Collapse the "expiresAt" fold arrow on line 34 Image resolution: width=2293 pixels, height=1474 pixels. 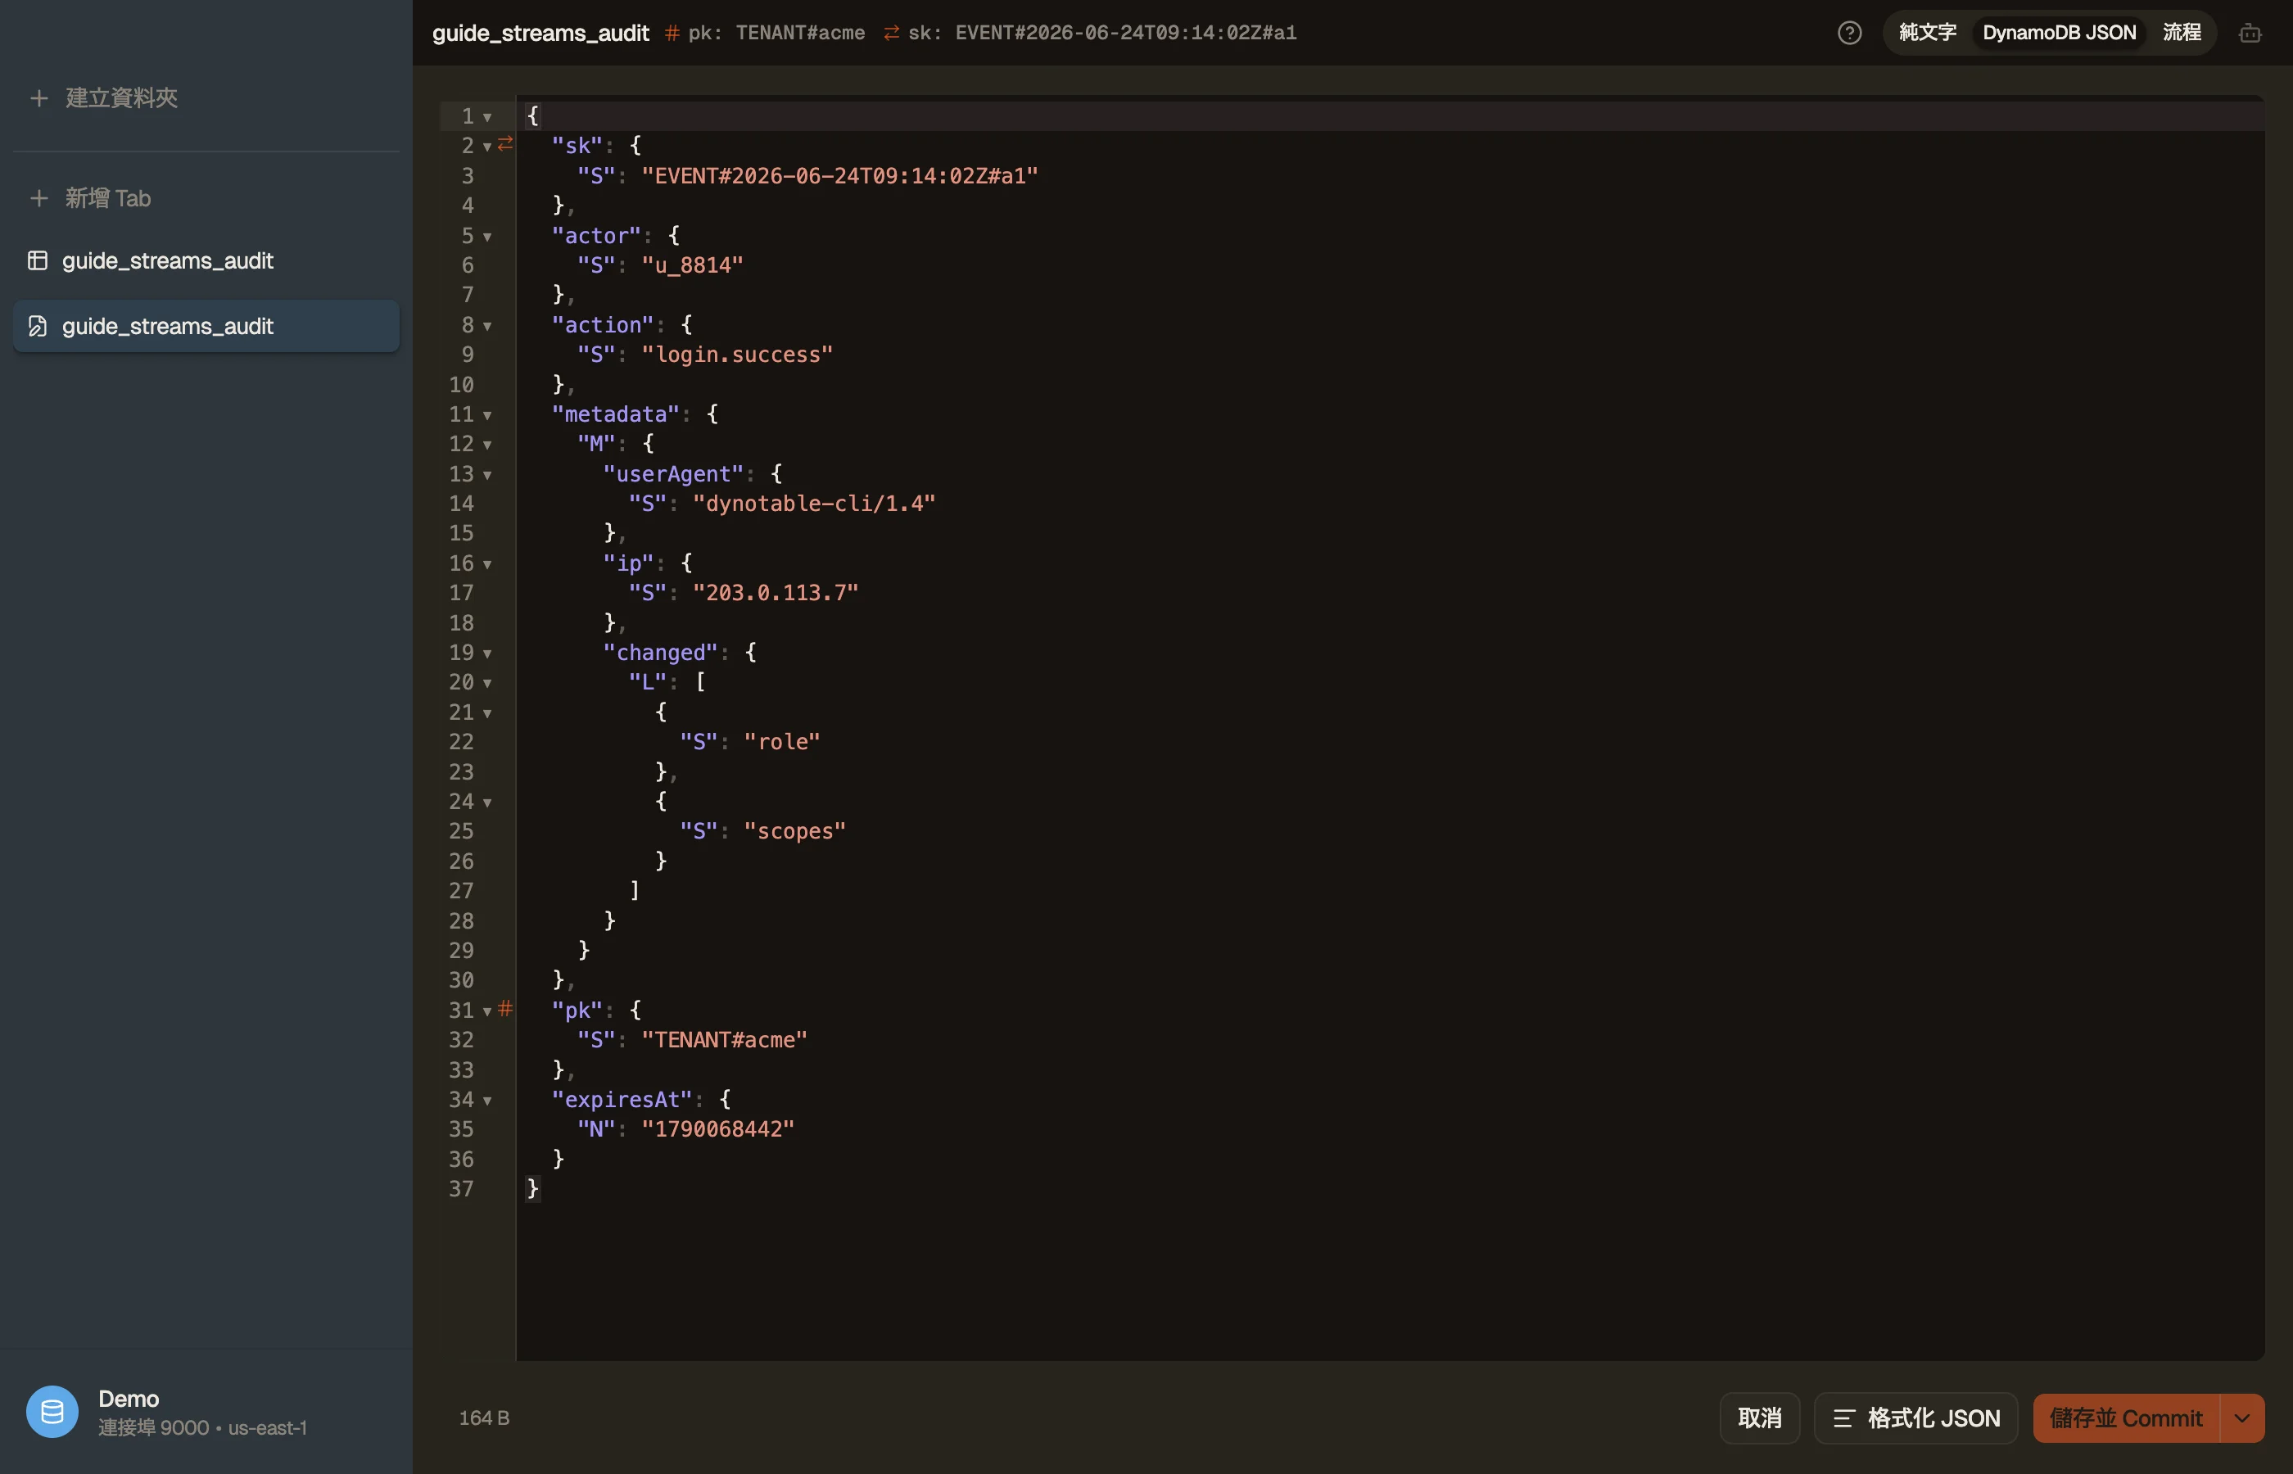pos(487,1101)
